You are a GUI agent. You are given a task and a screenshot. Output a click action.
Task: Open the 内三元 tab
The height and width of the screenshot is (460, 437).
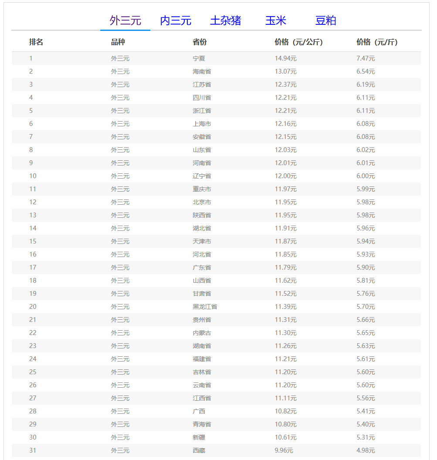point(176,20)
